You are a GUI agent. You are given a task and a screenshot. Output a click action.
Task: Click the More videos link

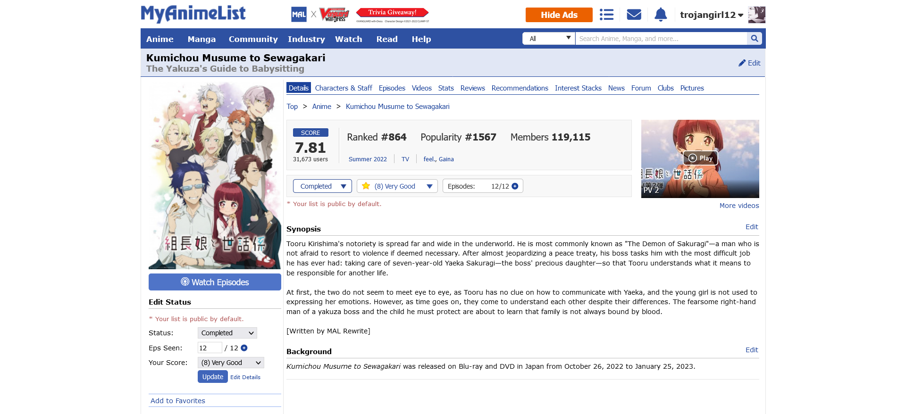point(739,206)
